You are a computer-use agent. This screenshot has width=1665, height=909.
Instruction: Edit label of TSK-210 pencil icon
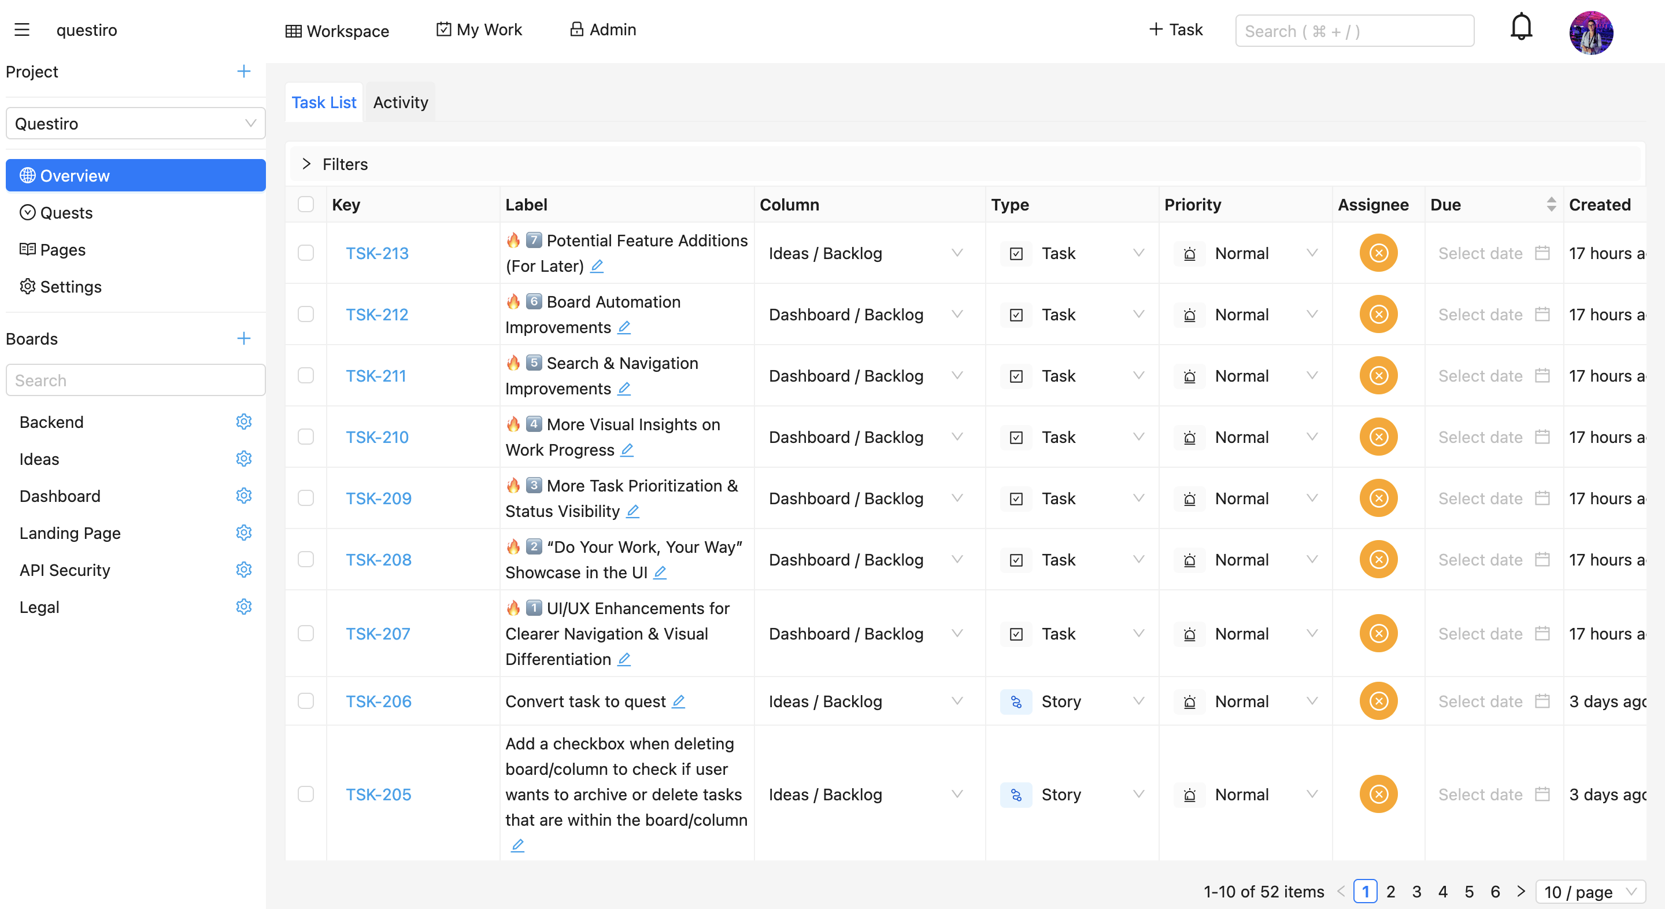tap(627, 449)
